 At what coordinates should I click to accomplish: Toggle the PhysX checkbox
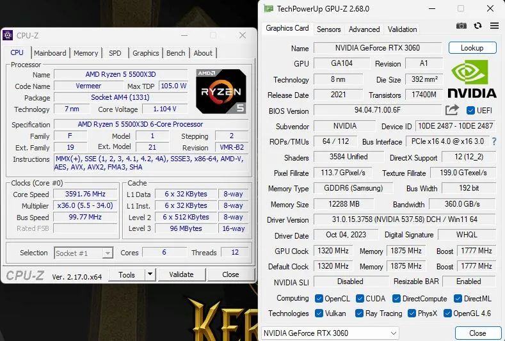coord(412,313)
